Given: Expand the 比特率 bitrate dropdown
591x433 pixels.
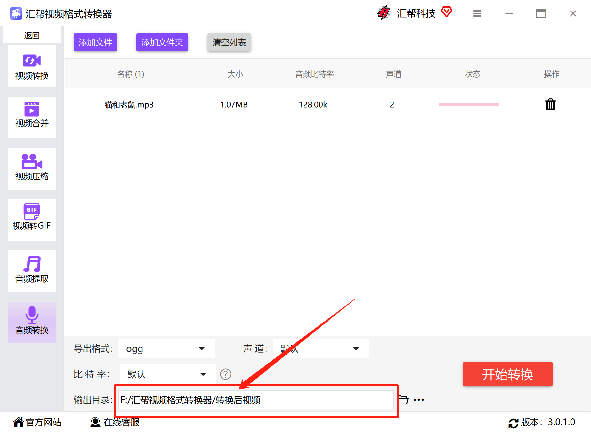Looking at the screenshot, I should [168, 374].
